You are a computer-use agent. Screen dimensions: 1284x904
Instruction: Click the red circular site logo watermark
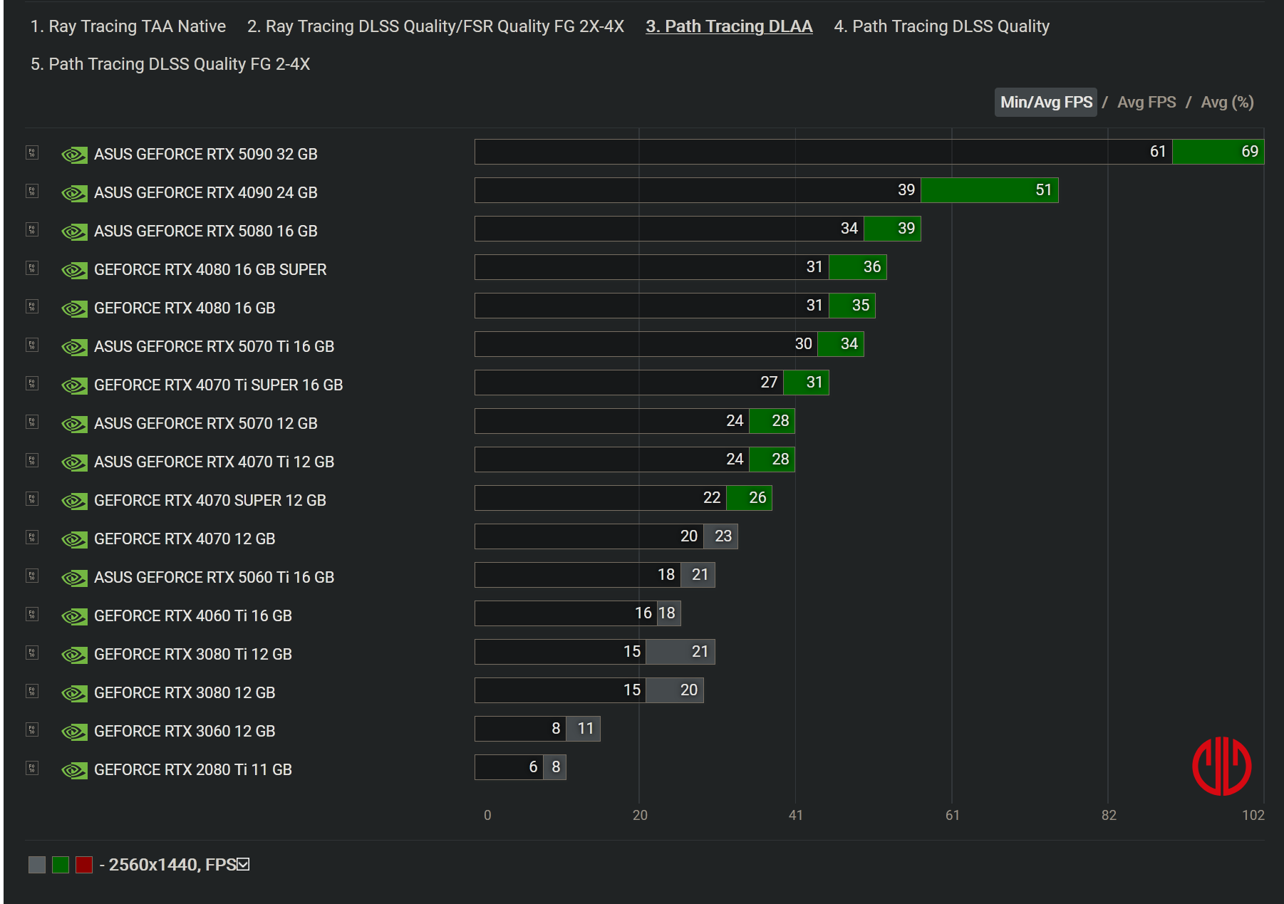[1221, 767]
